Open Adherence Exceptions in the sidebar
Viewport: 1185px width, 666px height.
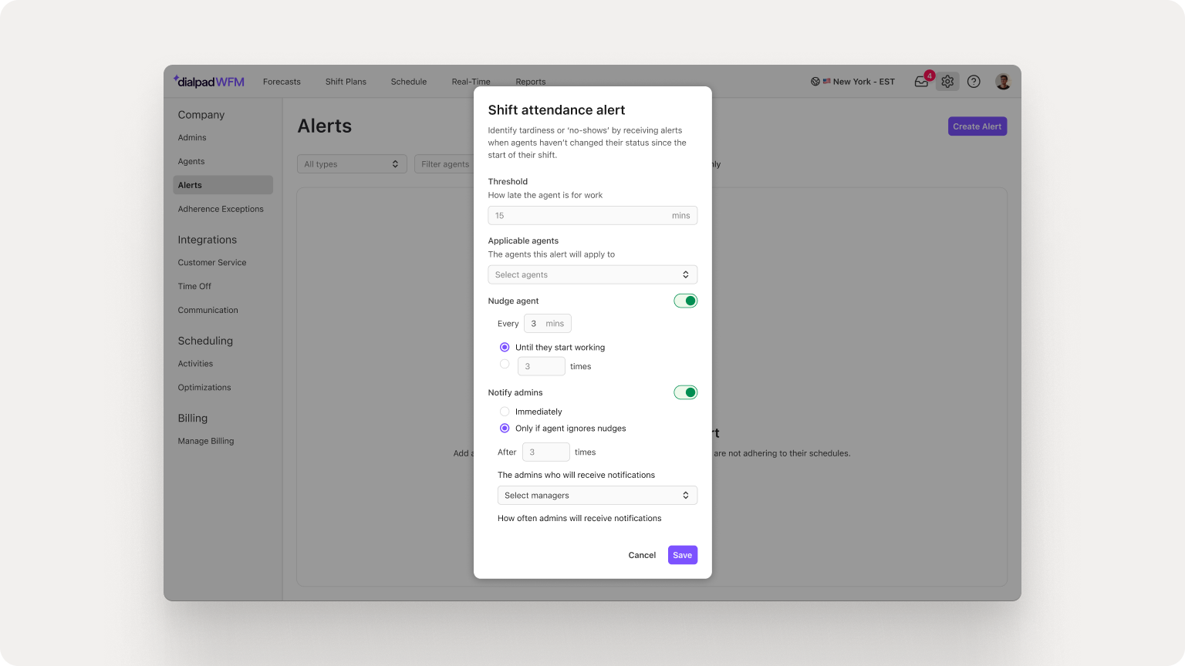coord(221,209)
